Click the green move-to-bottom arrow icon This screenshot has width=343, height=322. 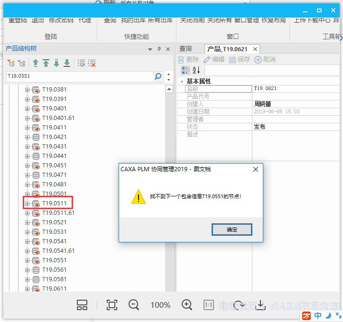(x=67, y=63)
